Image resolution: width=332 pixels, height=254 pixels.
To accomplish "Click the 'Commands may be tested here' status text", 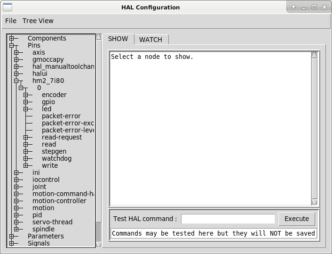I will click(x=213, y=233).
